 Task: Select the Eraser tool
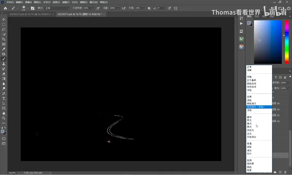click(x=4, y=74)
